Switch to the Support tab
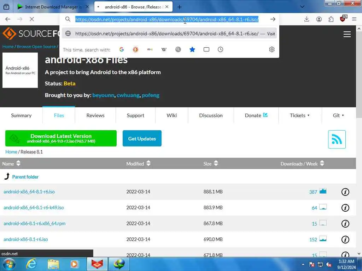Screen dimensions: 362x271 coord(135,115)
